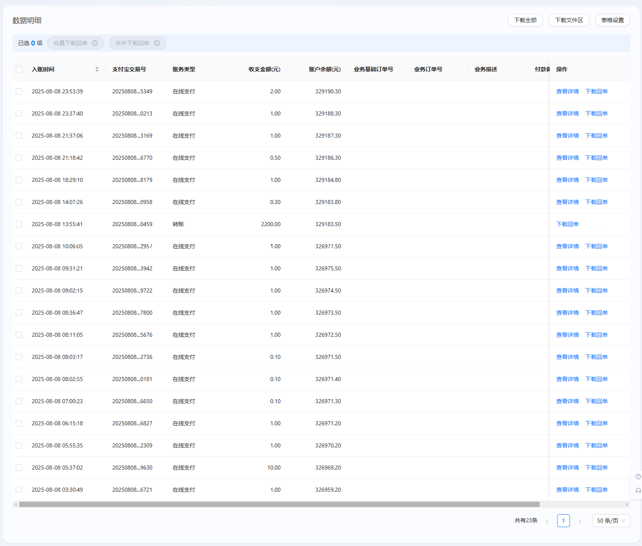
Task: Click transaction number 20250808...0459
Action: pyautogui.click(x=132, y=224)
